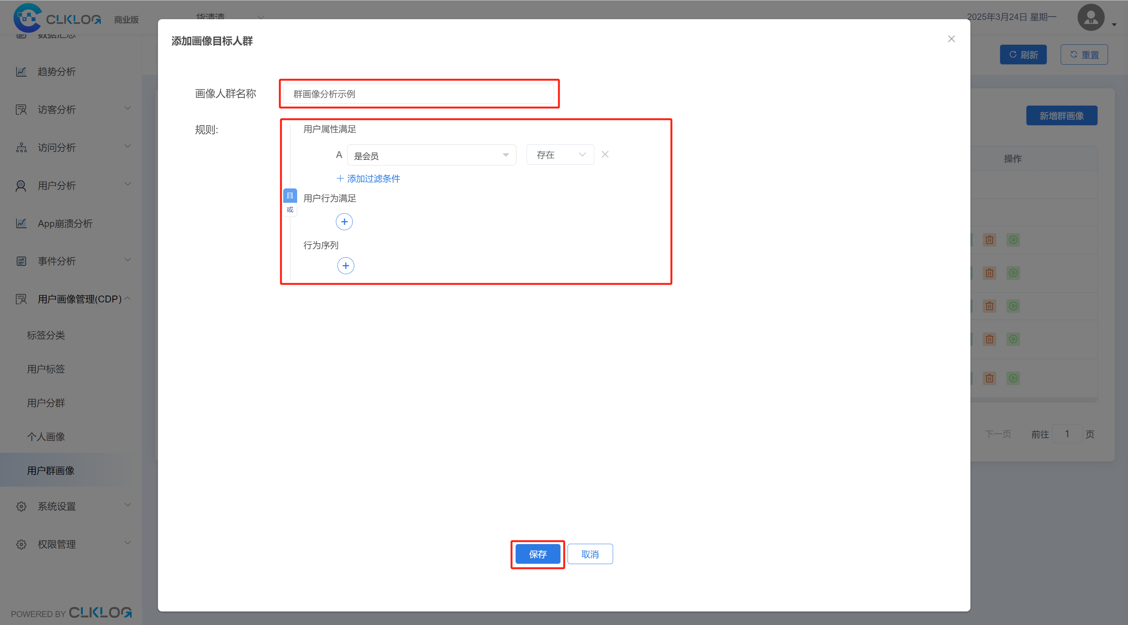Switch rule logic to 且
This screenshot has width=1128, height=625.
pyautogui.click(x=290, y=196)
